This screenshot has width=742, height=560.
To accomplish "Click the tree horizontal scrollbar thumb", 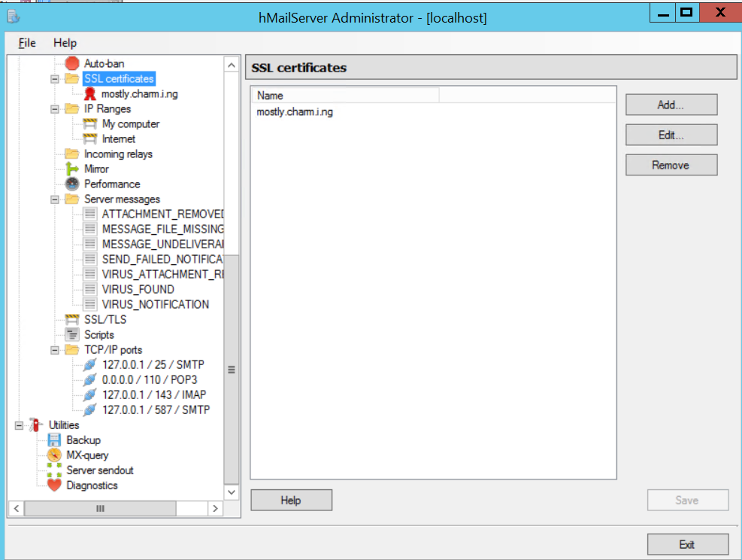I will (100, 508).
